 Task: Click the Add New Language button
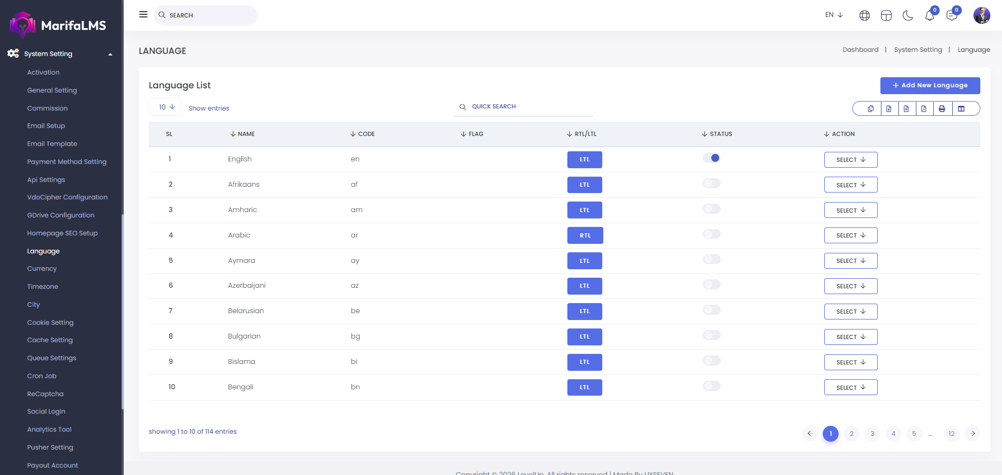coord(930,85)
